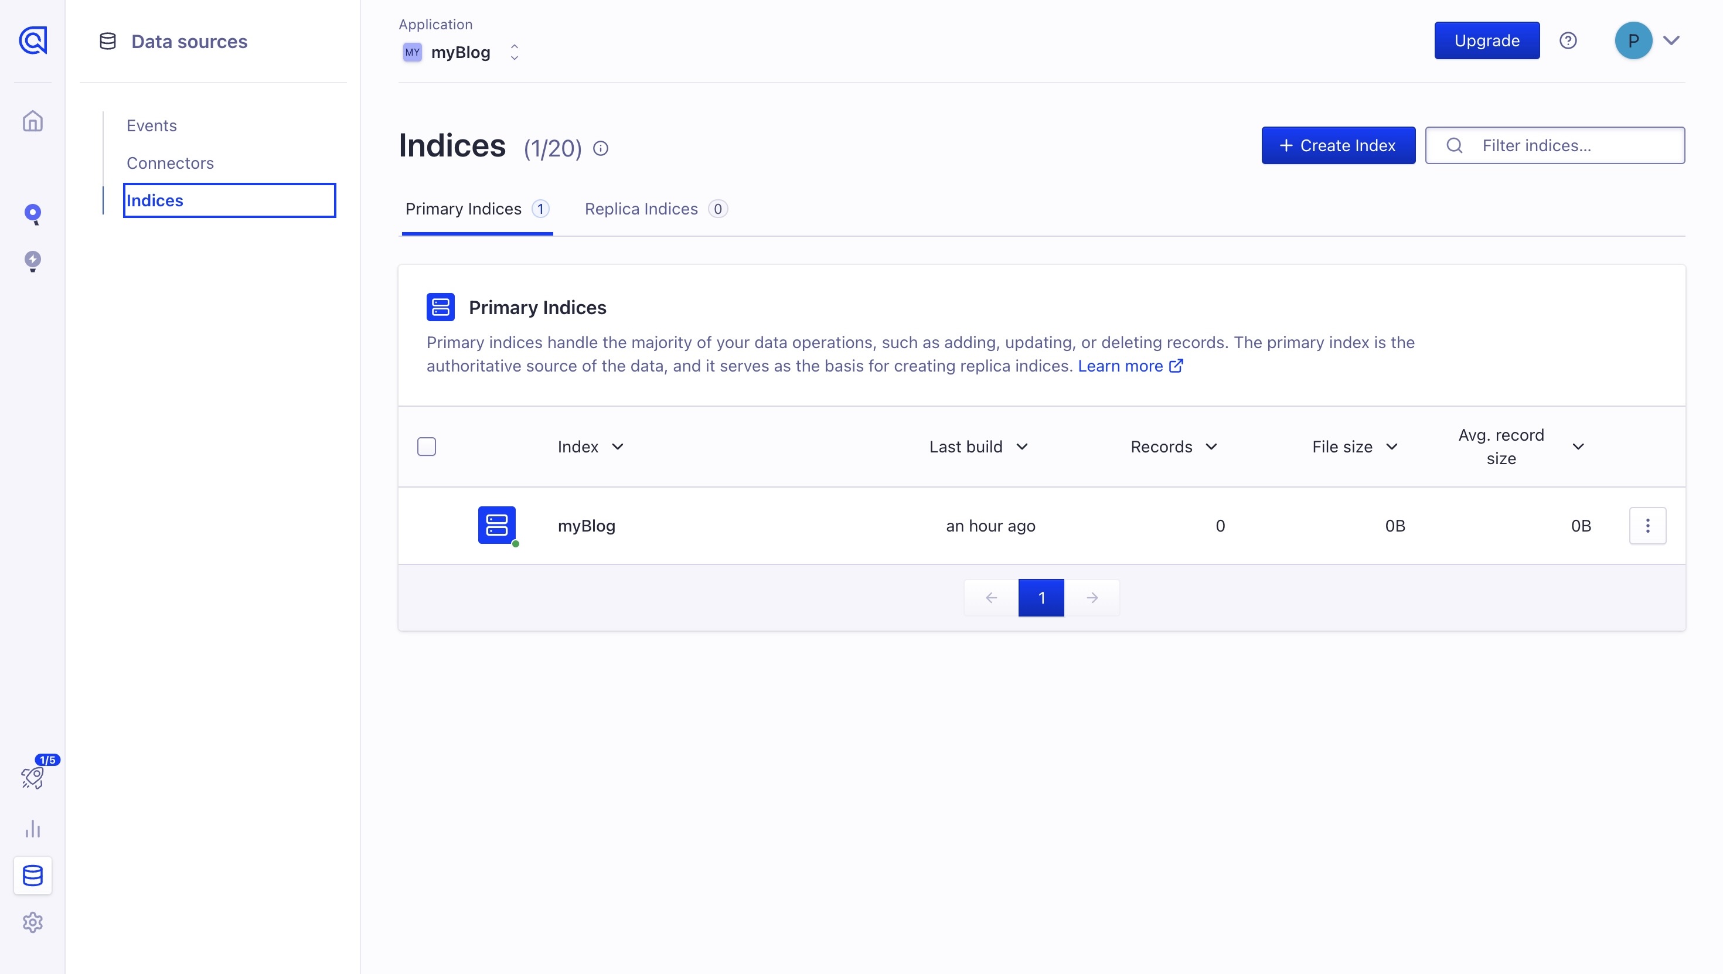
Task: Switch to the Replica Indices tab
Action: coord(655,209)
